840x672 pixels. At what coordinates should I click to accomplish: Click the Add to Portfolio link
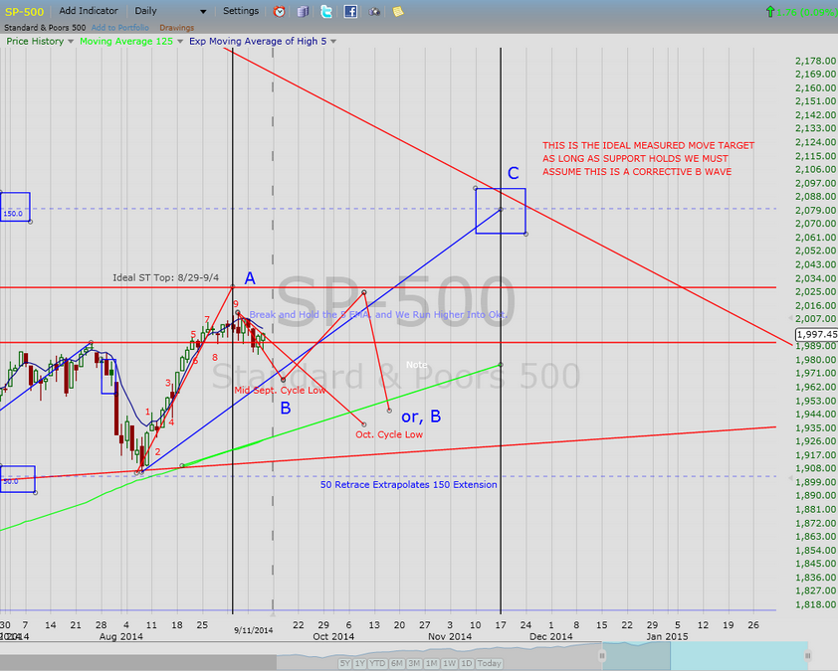click(120, 27)
